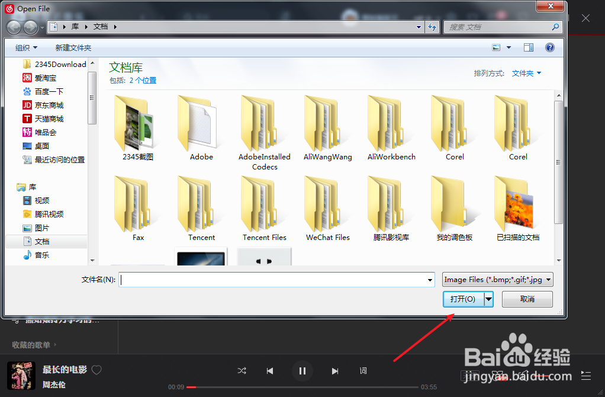This screenshot has width=605, height=397.
Task: Toggle shuffle play mode in player
Action: pos(242,371)
